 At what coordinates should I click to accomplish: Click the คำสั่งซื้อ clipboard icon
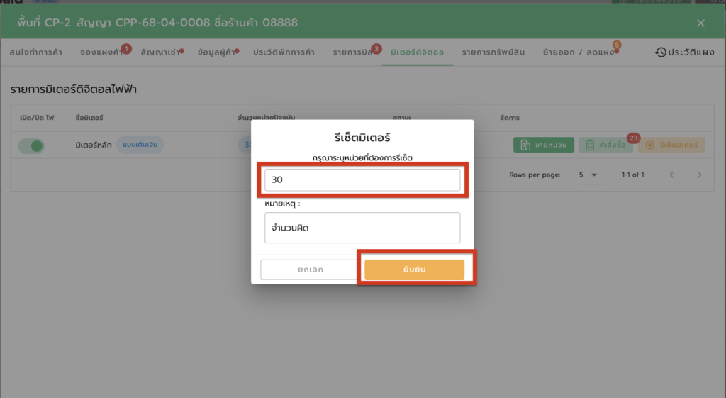click(590, 145)
